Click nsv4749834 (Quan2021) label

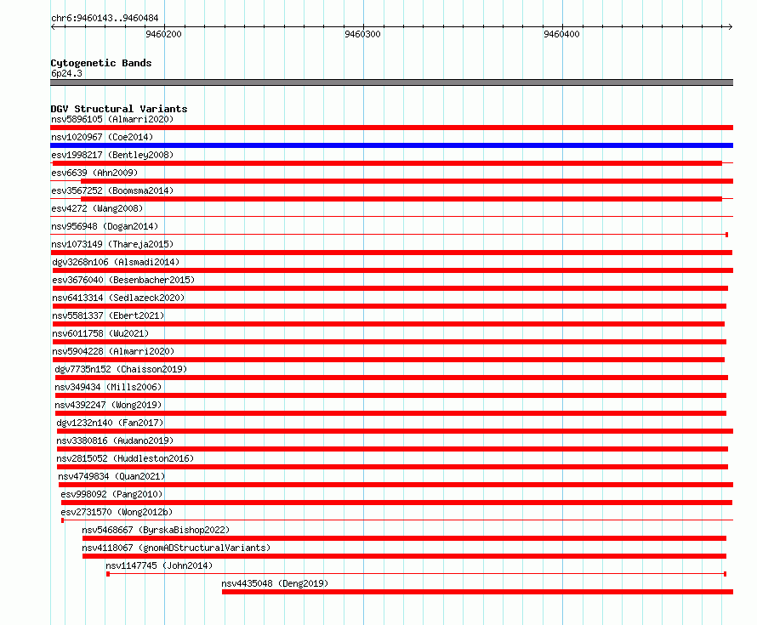point(111,476)
